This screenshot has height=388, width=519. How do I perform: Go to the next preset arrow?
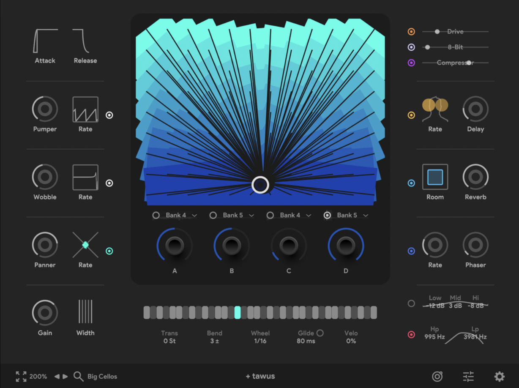[65, 376]
